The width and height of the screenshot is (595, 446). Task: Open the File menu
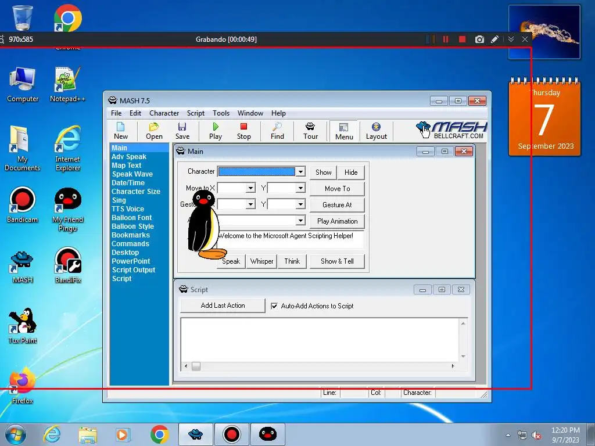click(x=116, y=113)
